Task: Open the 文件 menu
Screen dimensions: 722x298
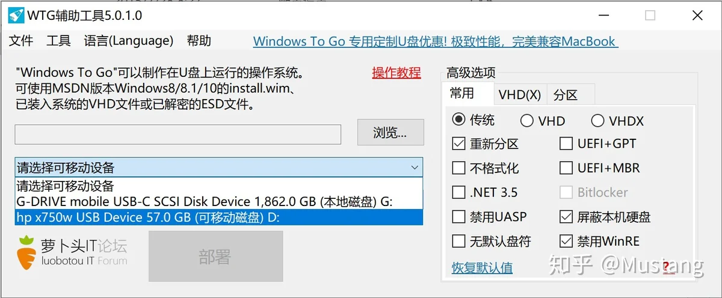Action: 21,41
